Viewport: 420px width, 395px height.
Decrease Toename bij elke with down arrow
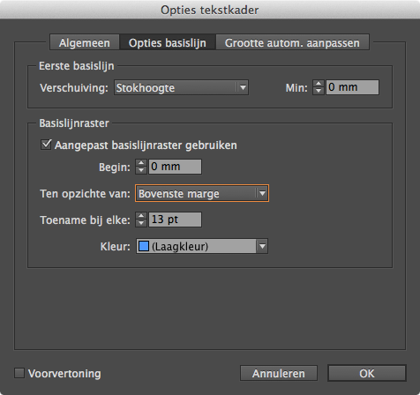coord(141,223)
